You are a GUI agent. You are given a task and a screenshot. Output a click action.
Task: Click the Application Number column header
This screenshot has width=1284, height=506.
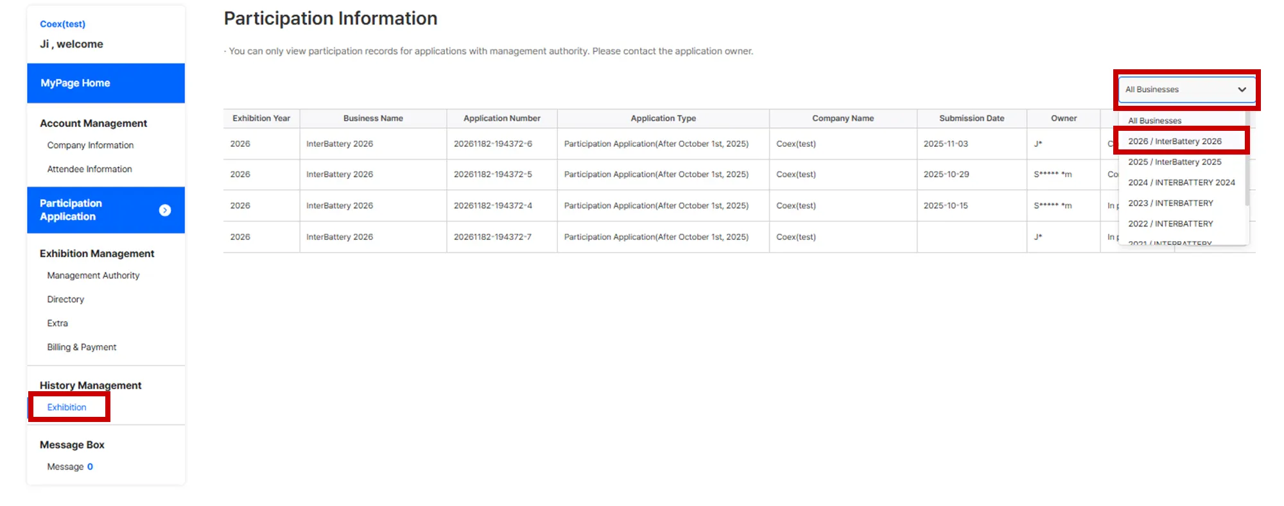click(502, 119)
